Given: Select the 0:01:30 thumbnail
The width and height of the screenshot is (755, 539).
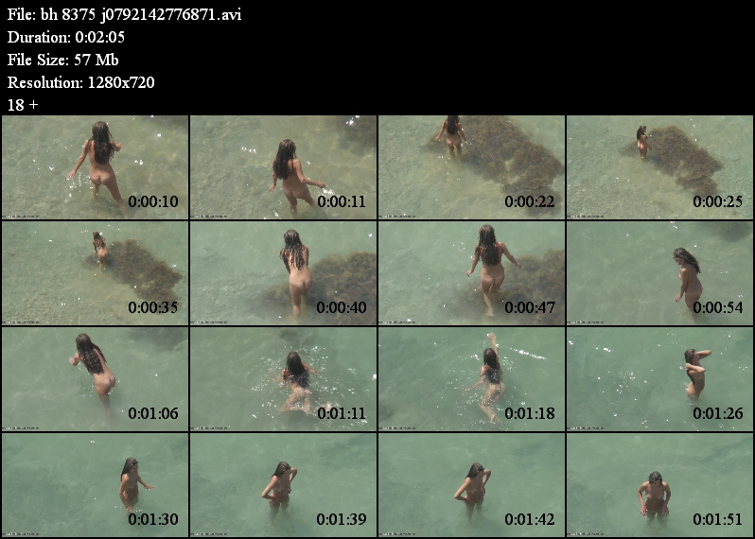Looking at the screenshot, I should pos(96,484).
